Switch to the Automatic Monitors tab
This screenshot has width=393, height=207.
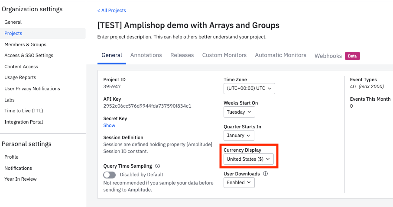(280, 55)
